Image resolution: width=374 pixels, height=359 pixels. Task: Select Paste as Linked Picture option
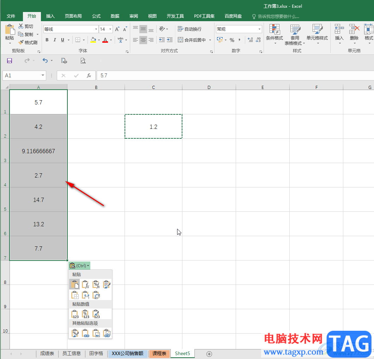[x=107, y=333]
